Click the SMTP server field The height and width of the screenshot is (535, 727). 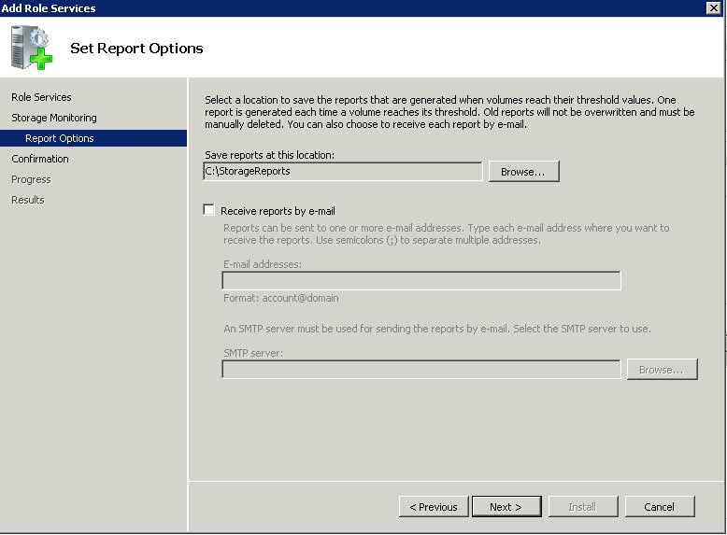tap(421, 369)
